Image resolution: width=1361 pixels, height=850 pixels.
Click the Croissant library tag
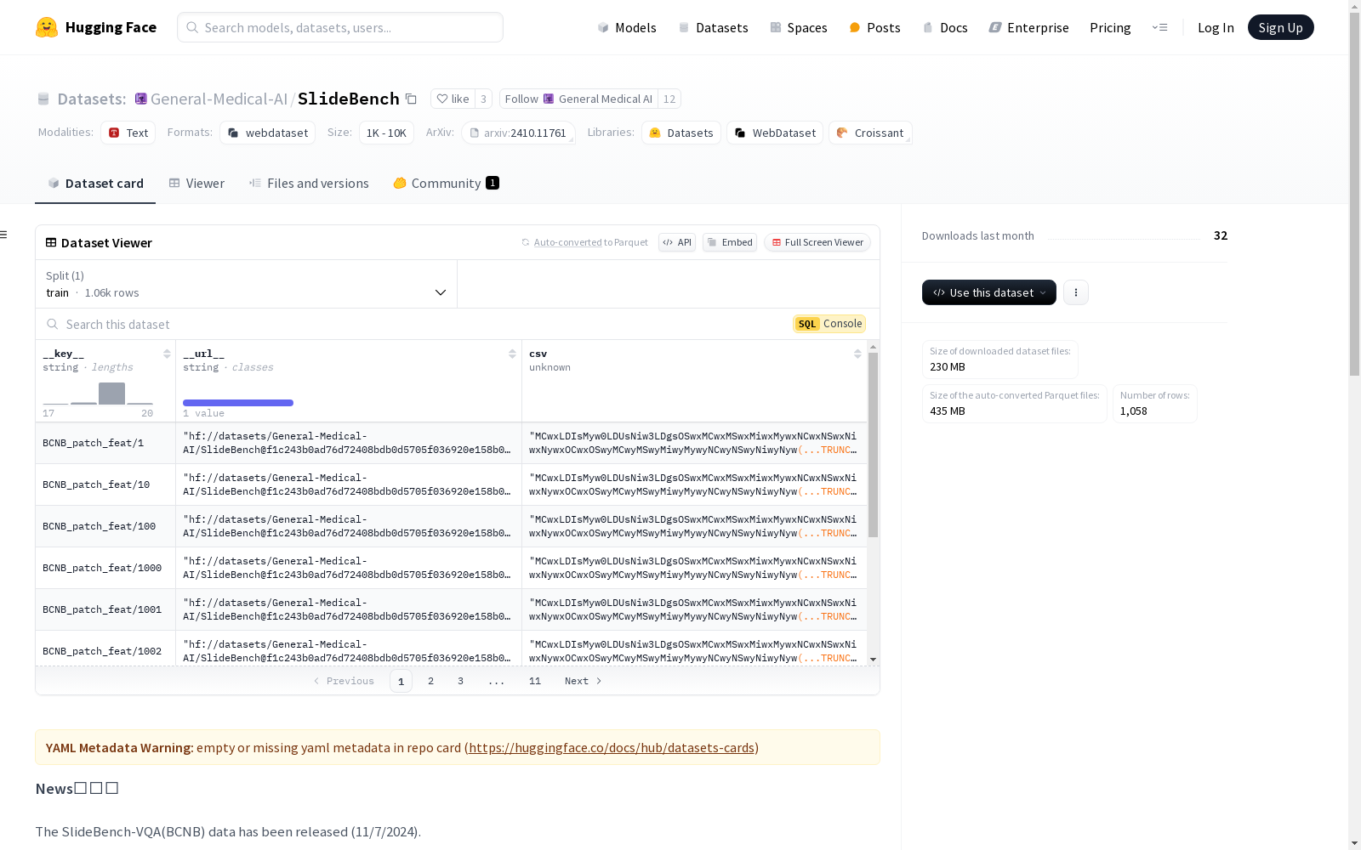(x=870, y=133)
